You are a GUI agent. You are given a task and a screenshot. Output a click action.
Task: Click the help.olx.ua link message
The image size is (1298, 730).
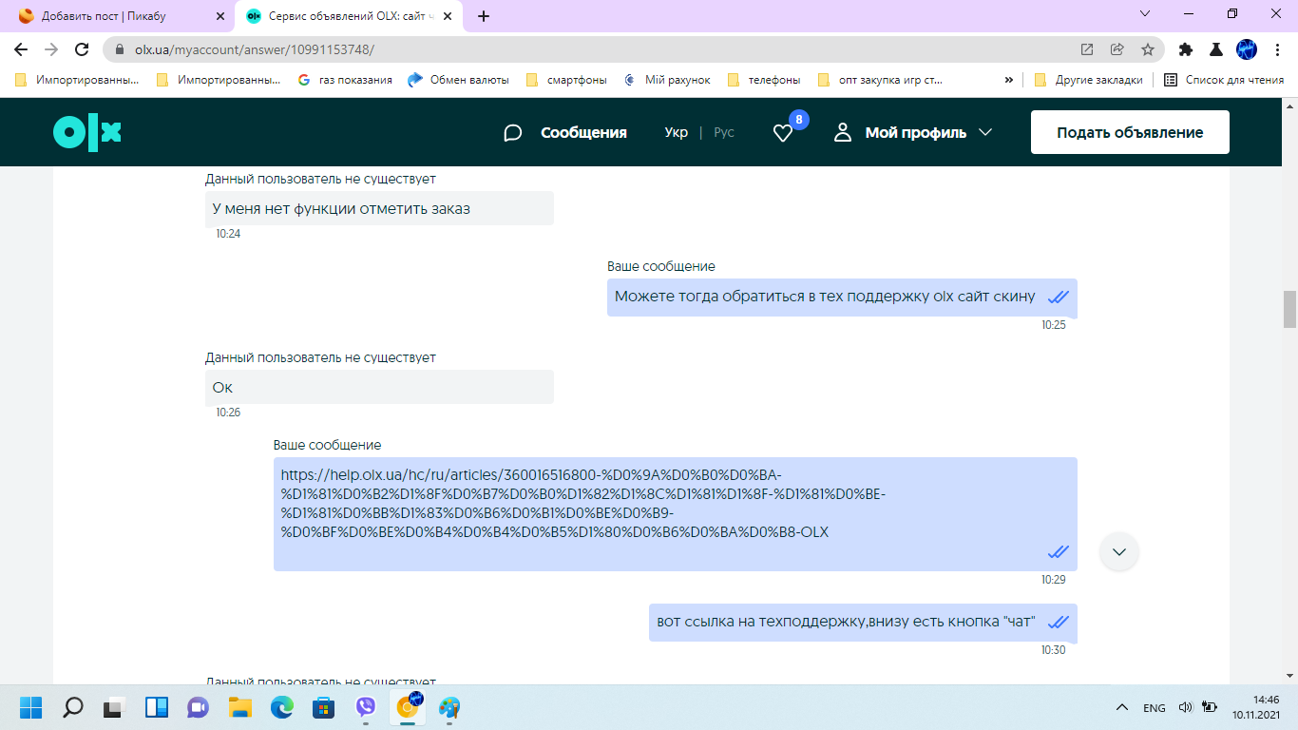tap(676, 514)
